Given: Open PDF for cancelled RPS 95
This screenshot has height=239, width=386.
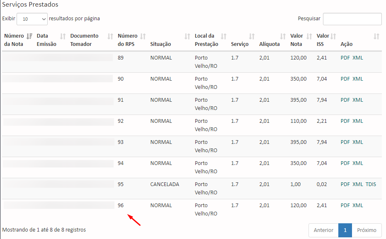Looking at the screenshot, I should [345, 184].
